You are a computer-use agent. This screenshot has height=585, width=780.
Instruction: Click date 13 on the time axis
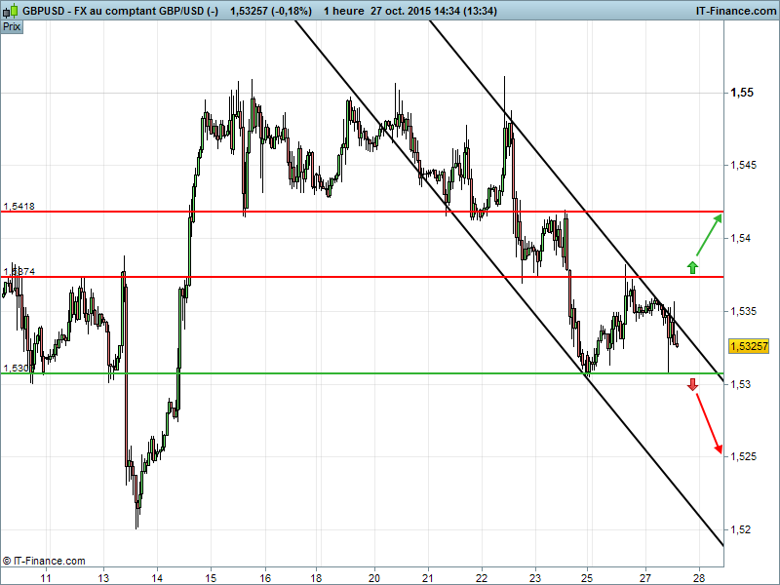tap(103, 578)
